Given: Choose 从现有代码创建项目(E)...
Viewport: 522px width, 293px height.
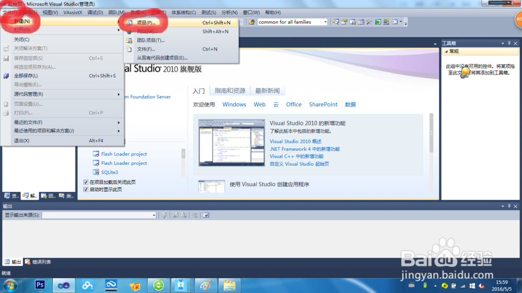Looking at the screenshot, I should 181,58.
